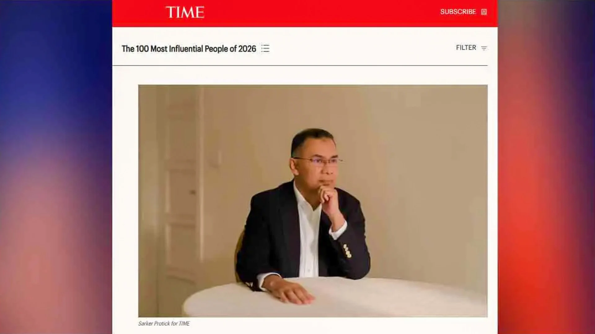The width and height of the screenshot is (595, 334).
Task: Click the white round table in the photo
Action: click(x=335, y=297)
